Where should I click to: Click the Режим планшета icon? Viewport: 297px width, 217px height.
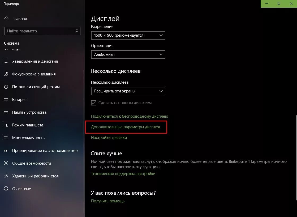point(6,125)
